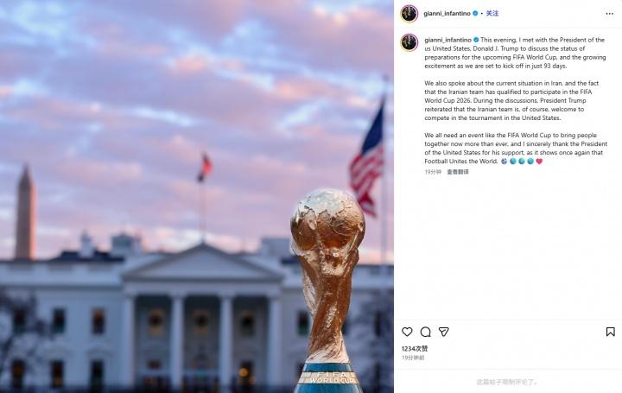The image size is (622, 393).
Task: Click the World Cup trophy photo
Action: point(197,196)
